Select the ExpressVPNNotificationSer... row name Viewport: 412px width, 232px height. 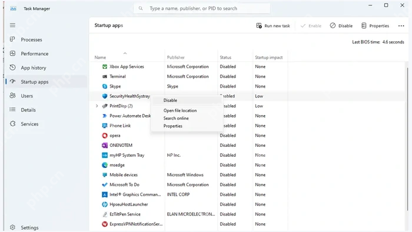point(136,224)
